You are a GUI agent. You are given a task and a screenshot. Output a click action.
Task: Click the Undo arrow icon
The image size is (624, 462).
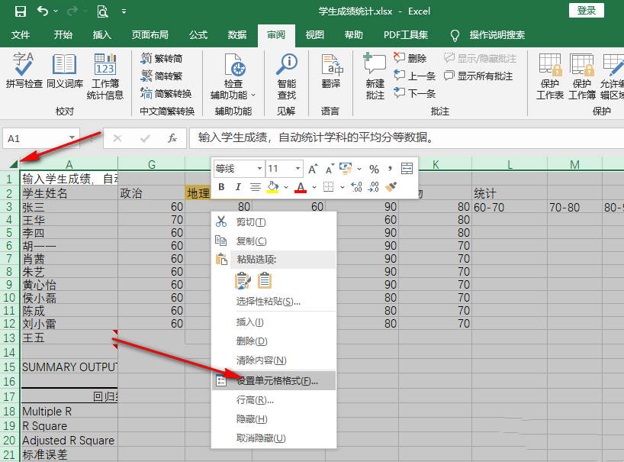[43, 11]
